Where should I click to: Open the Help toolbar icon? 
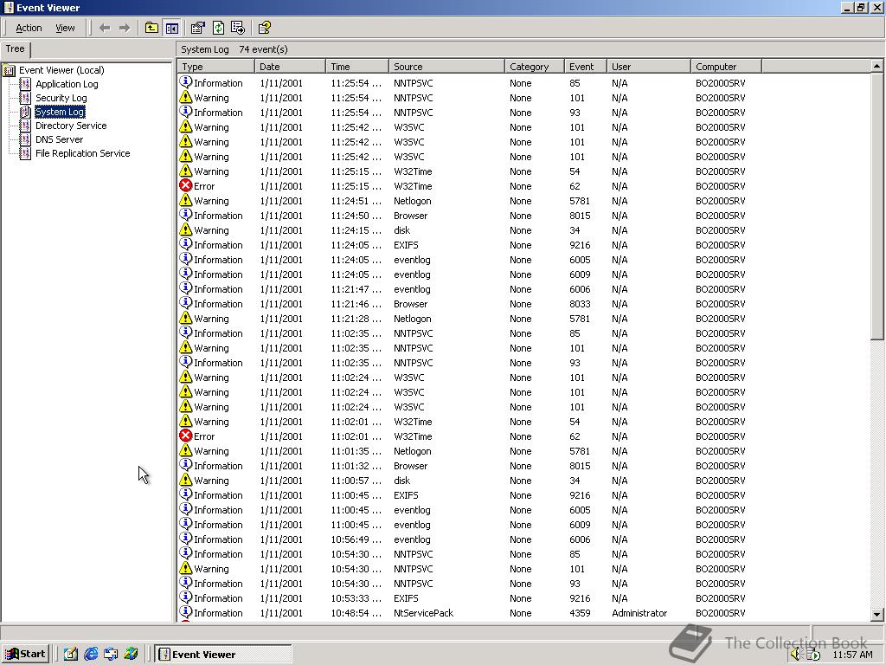(x=265, y=28)
